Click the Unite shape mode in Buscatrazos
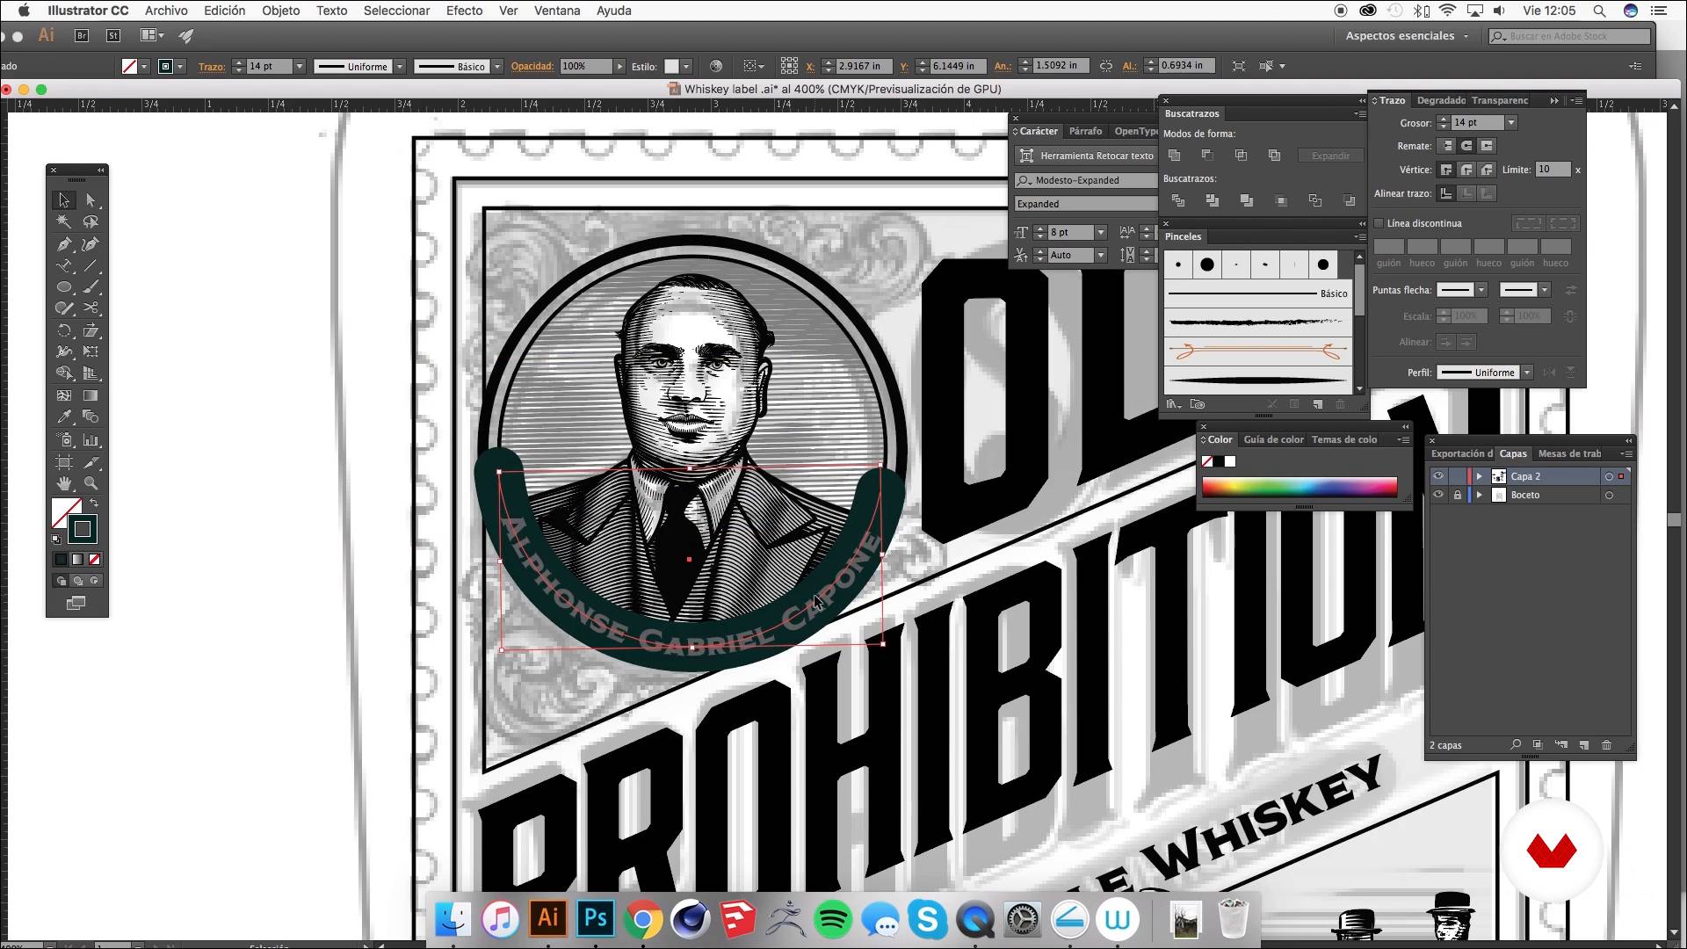 1174,156
